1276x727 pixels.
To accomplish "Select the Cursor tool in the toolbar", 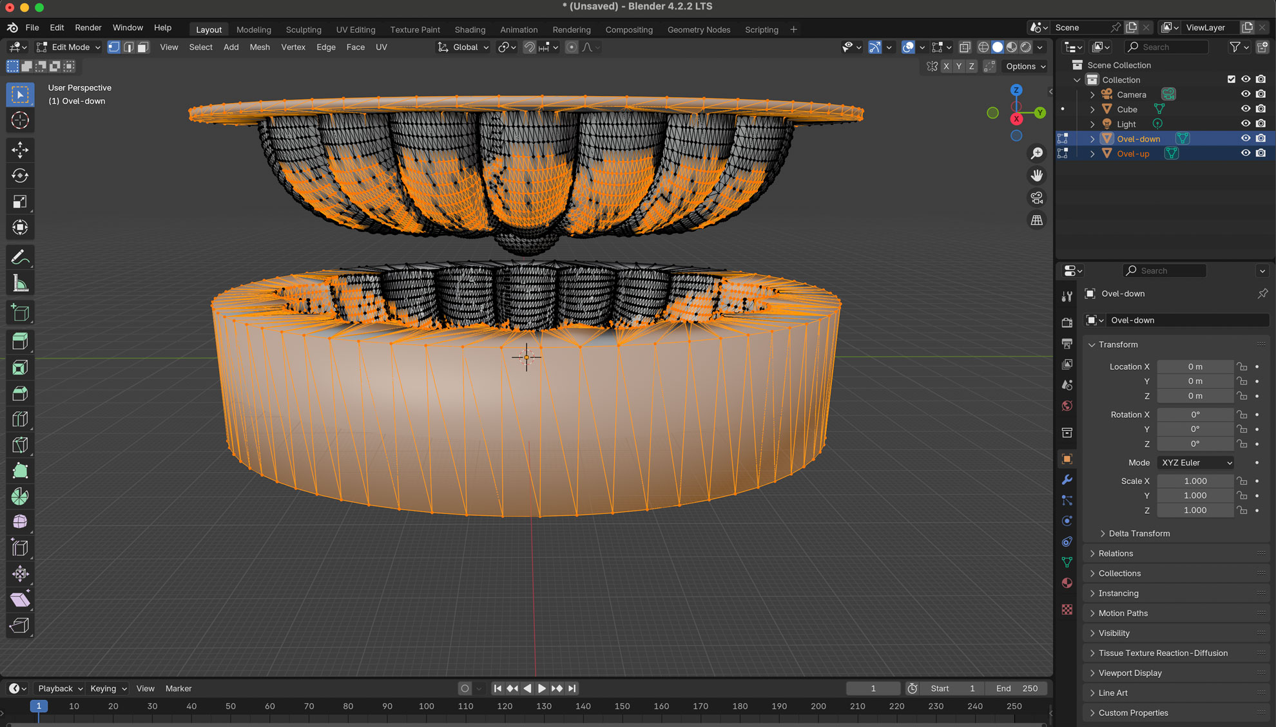I will tap(20, 120).
